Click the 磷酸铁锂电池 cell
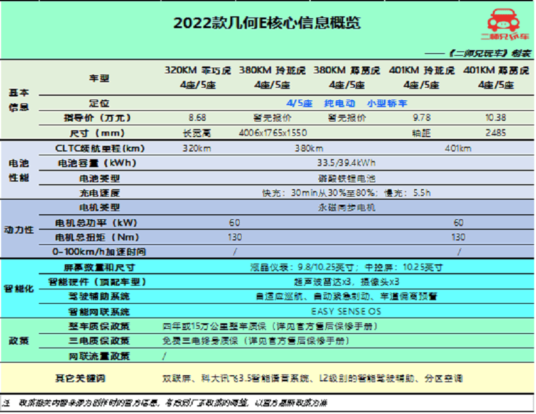 click(346, 179)
